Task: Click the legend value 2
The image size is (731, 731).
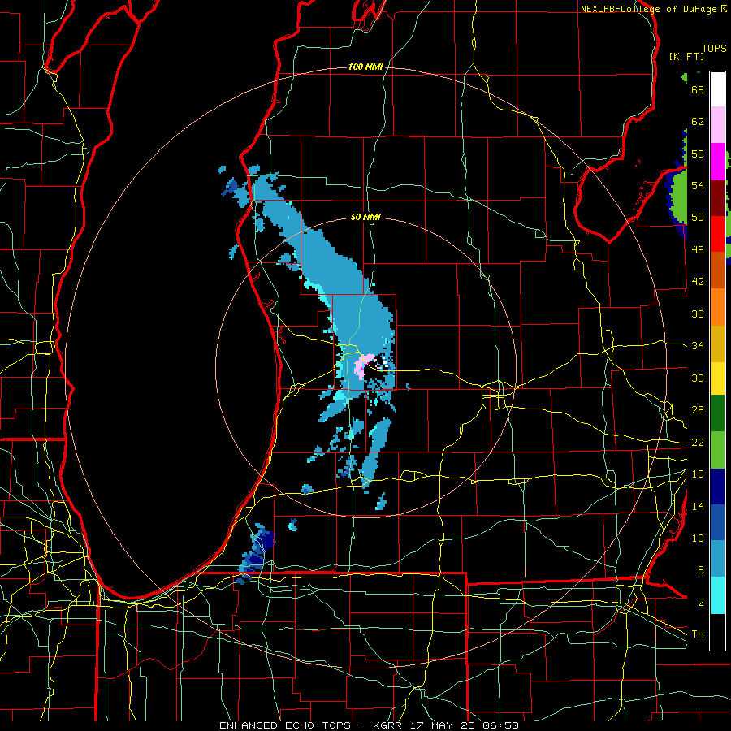Action: (700, 603)
